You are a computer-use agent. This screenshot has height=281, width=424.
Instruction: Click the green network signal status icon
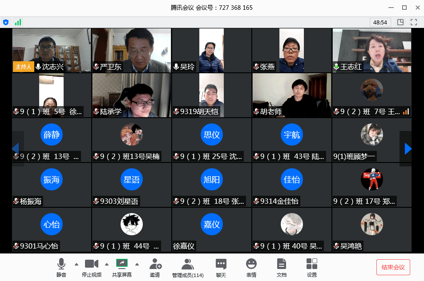click(18, 22)
